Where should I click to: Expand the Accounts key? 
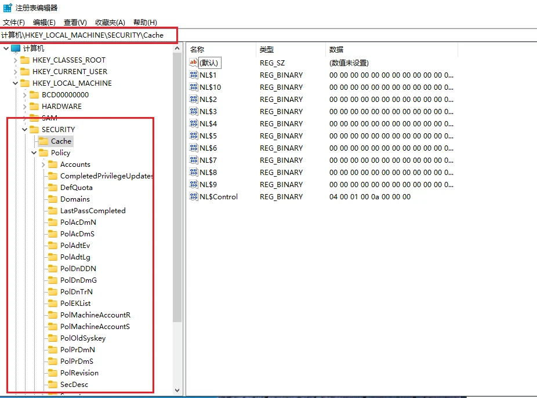coord(43,165)
